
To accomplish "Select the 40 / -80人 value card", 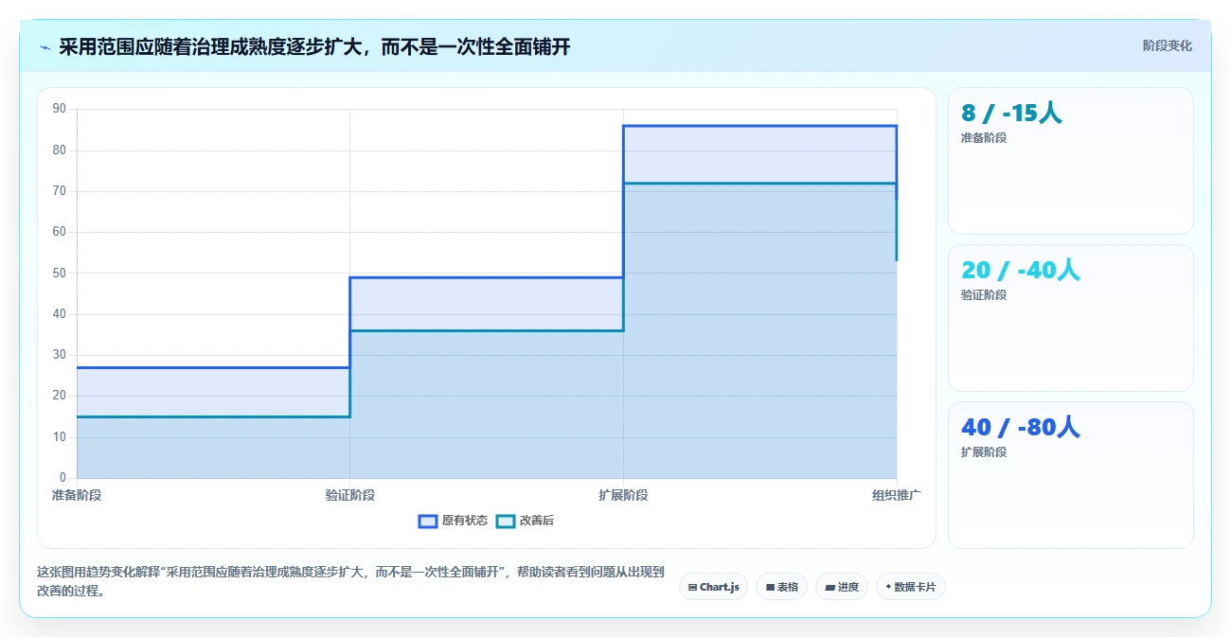I will [x=1070, y=475].
